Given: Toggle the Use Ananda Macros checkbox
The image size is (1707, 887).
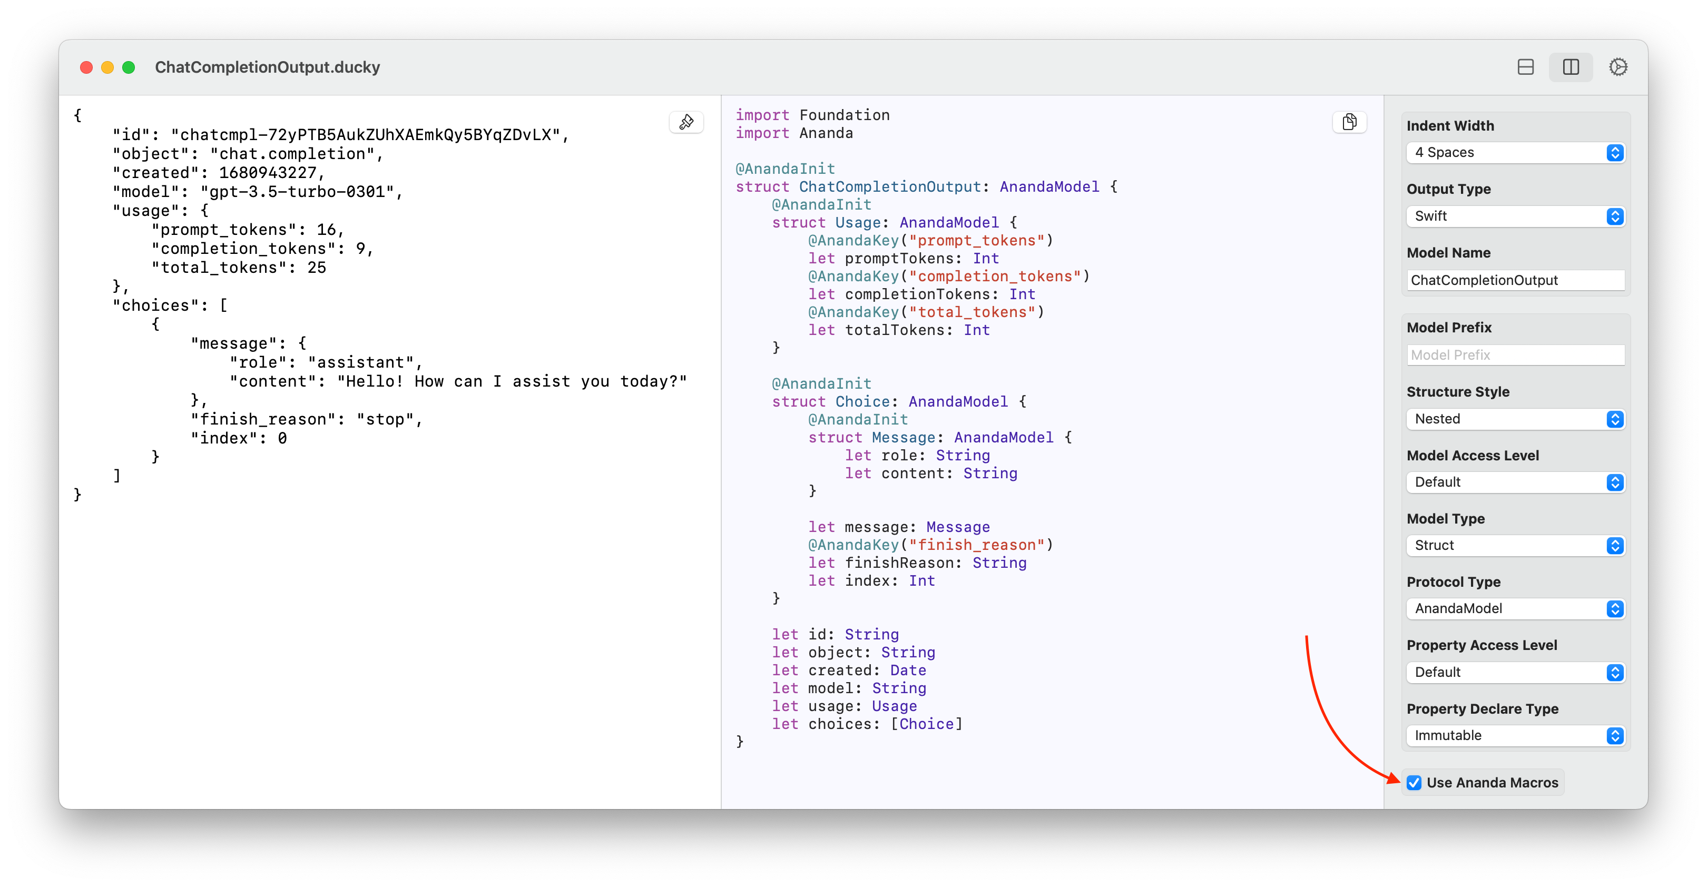Looking at the screenshot, I should pos(1415,782).
